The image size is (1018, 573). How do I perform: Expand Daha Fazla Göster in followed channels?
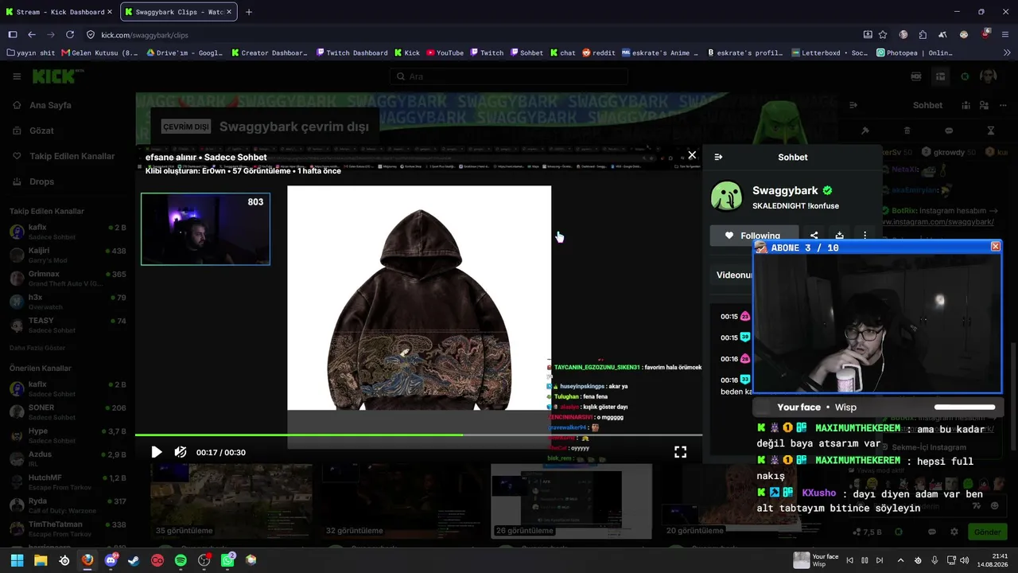point(37,348)
